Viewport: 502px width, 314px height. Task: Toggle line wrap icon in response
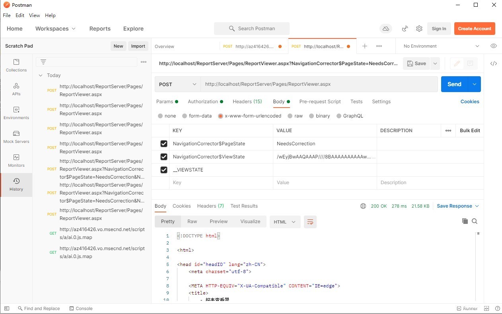click(x=310, y=222)
